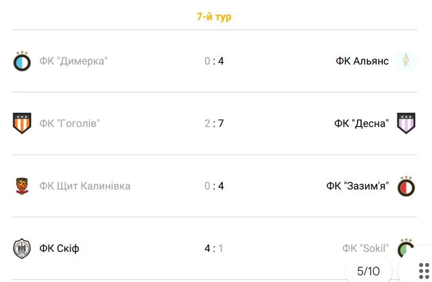Open the 4 : 1 Скіф match score

pos(214,248)
